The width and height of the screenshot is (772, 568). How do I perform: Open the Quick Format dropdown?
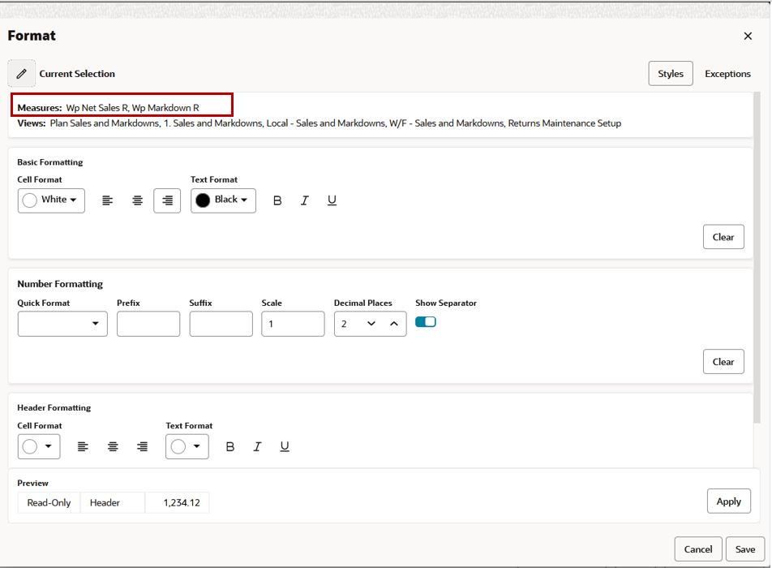point(62,324)
